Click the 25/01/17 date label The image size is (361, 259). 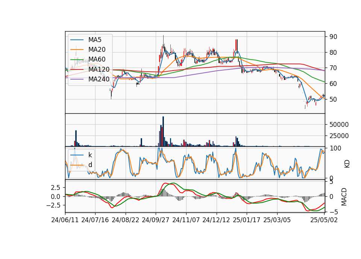tap(247, 220)
